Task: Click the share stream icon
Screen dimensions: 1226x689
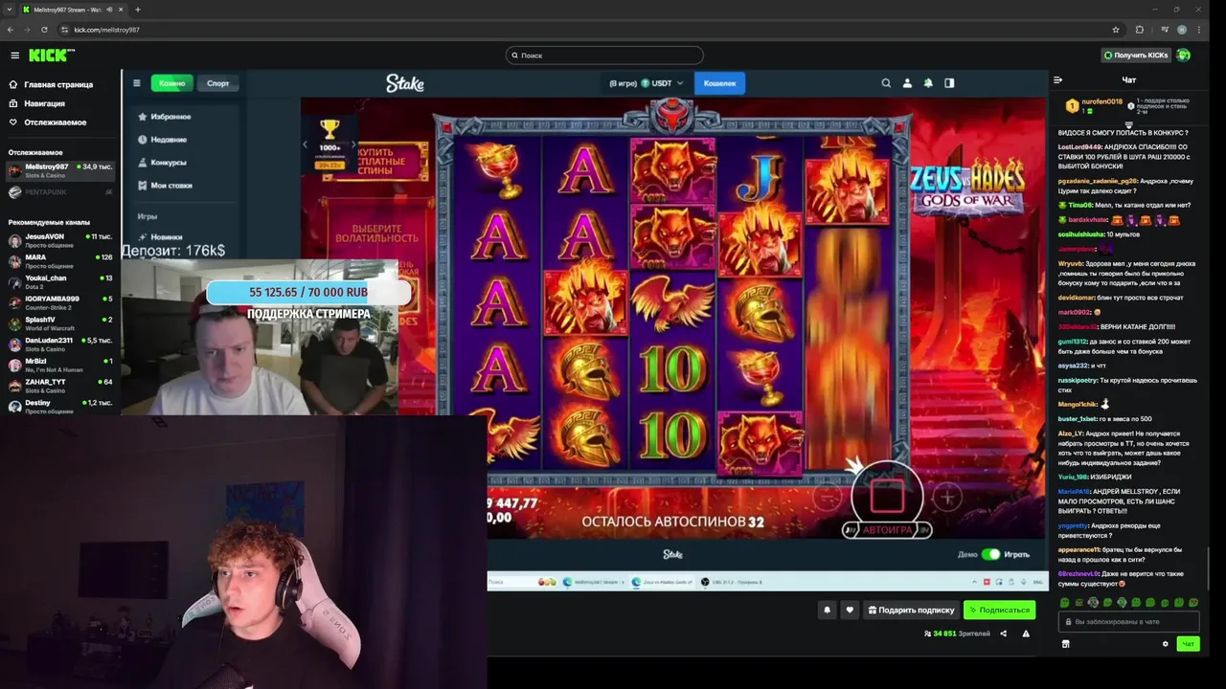Action: (x=1003, y=633)
